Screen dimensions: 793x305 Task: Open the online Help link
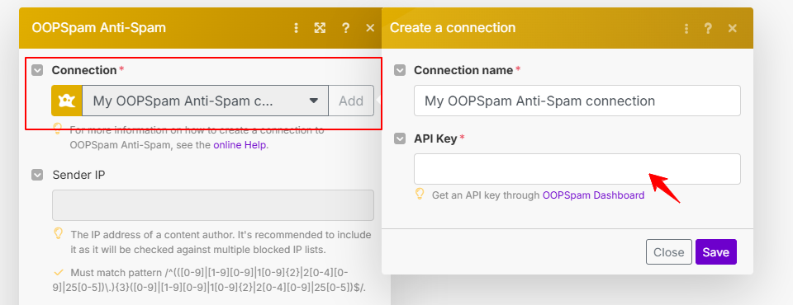(x=240, y=145)
